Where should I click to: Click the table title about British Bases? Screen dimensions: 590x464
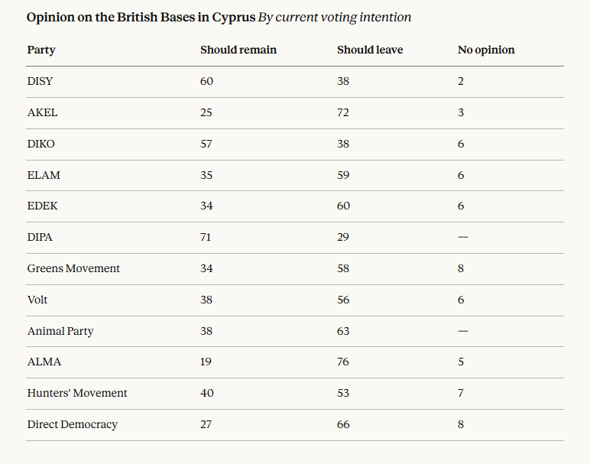[x=141, y=17]
